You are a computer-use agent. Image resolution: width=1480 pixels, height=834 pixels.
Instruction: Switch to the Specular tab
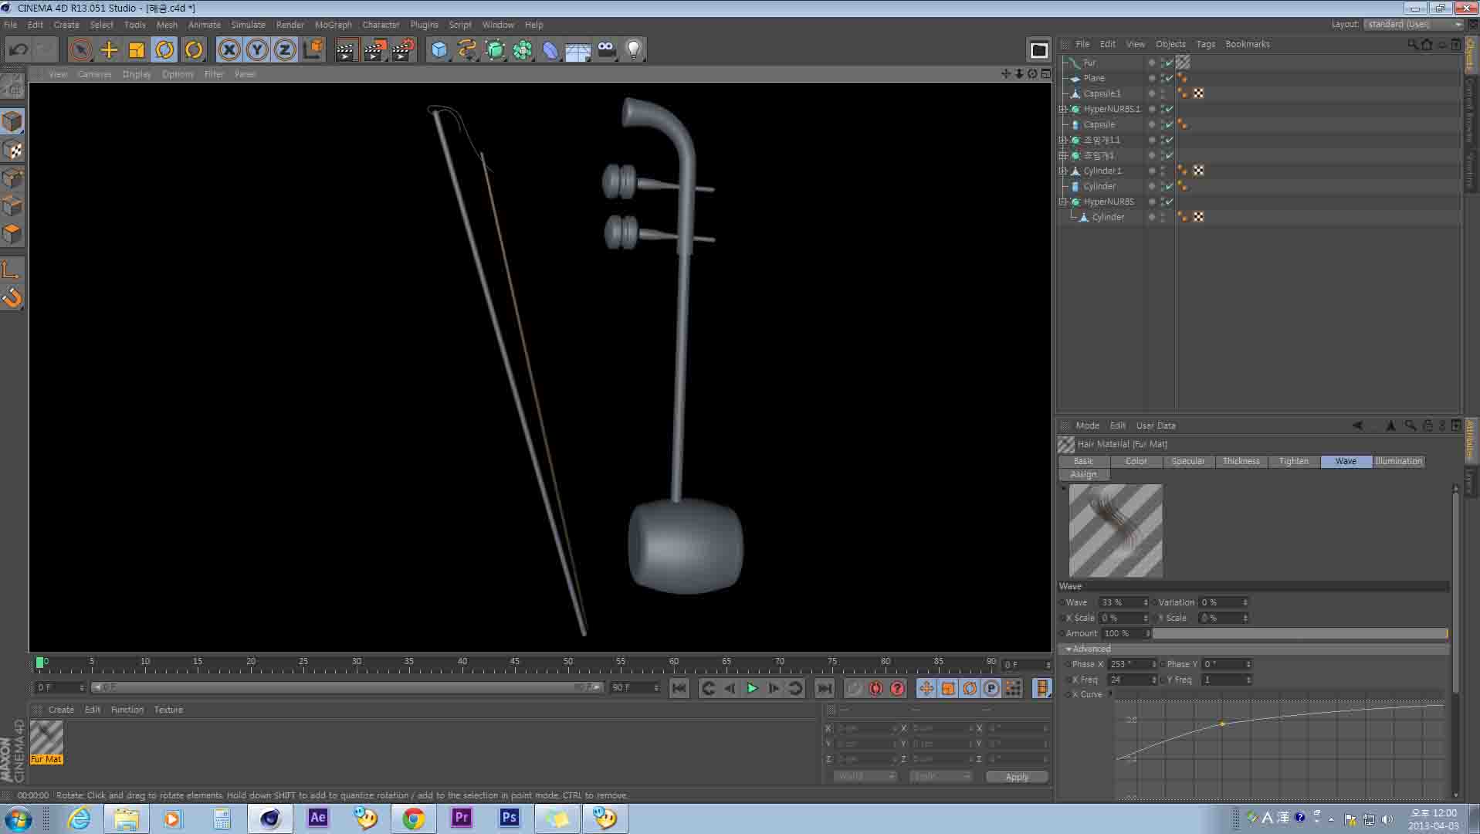click(1187, 461)
